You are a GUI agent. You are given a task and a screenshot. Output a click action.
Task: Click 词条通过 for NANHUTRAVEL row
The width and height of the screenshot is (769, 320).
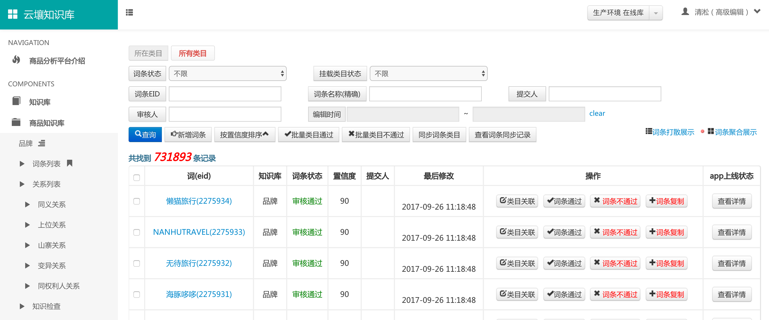(x=564, y=232)
